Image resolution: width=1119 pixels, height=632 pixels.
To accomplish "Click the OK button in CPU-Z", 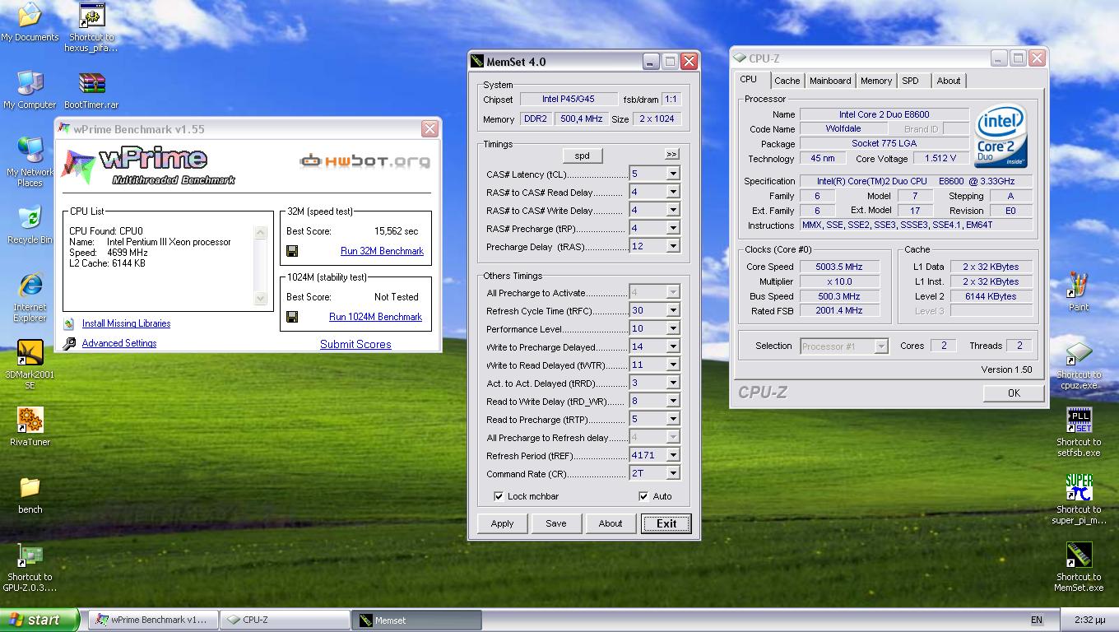I will [x=1014, y=393].
